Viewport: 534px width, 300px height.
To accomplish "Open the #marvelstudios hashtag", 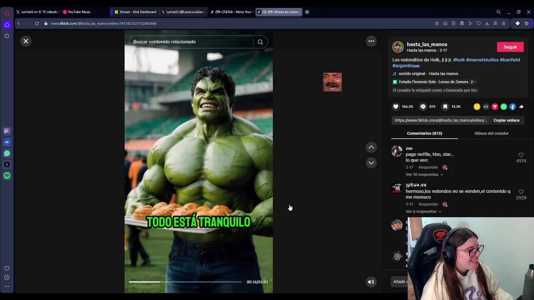I will 482,60.
